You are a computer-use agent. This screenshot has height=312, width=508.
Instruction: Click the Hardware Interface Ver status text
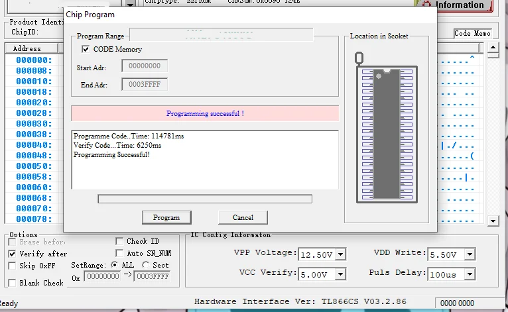tap(300, 301)
